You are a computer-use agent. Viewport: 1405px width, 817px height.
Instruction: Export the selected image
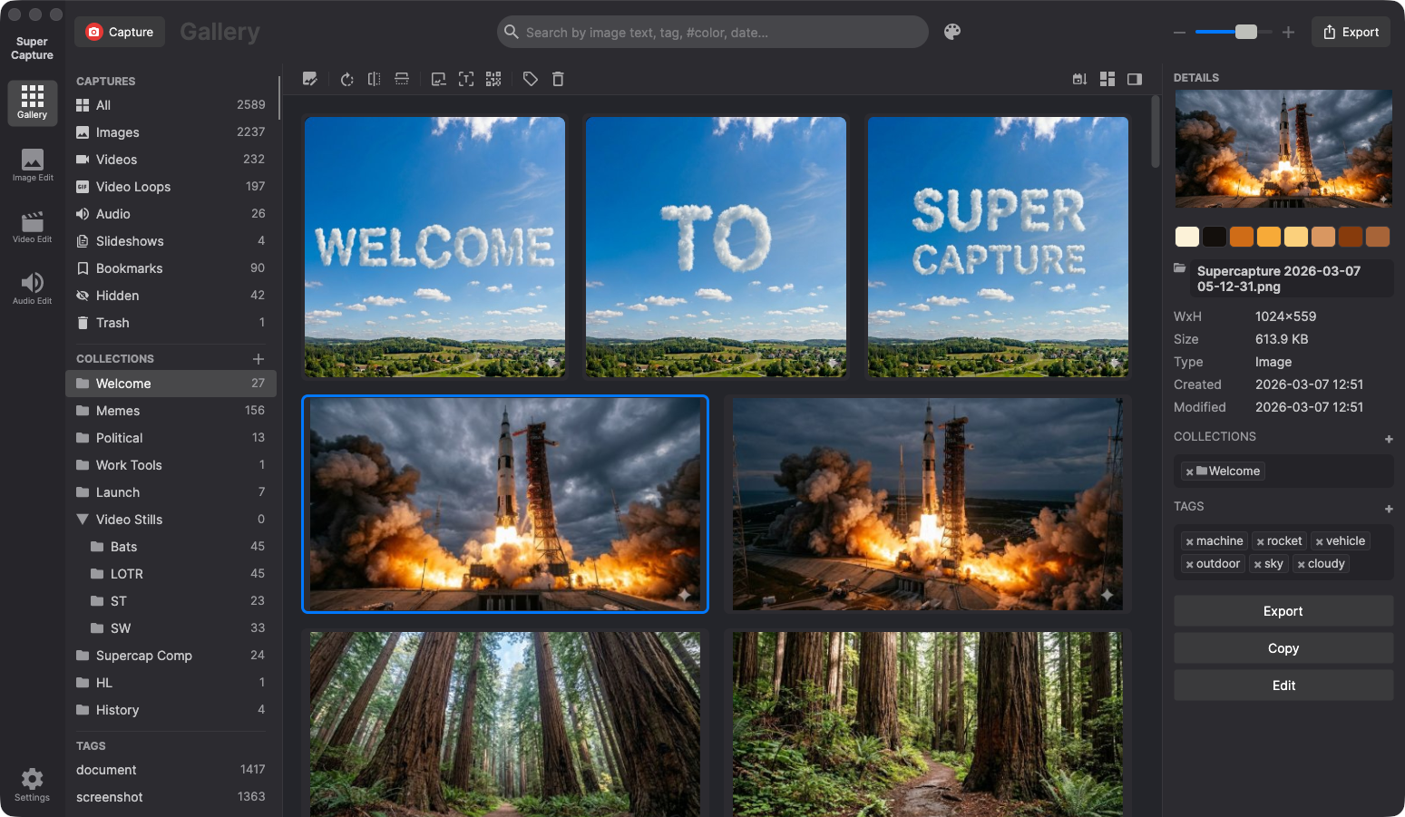1283,610
